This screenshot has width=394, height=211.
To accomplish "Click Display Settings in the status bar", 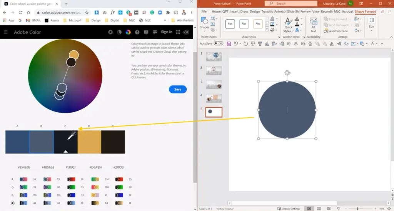I will (289, 209).
